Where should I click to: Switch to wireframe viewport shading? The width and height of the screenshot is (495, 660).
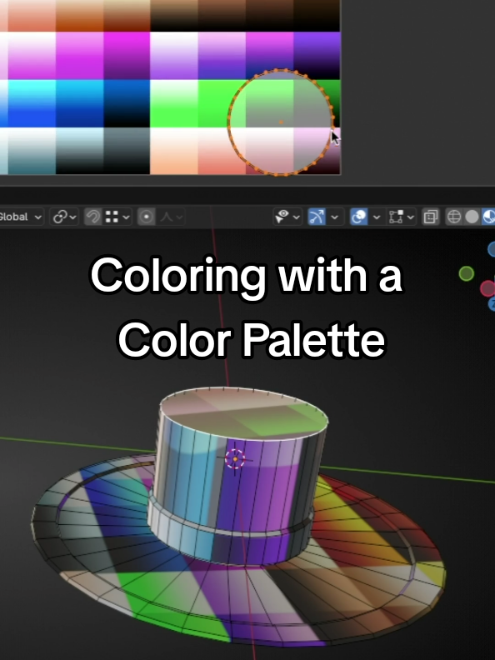(453, 217)
